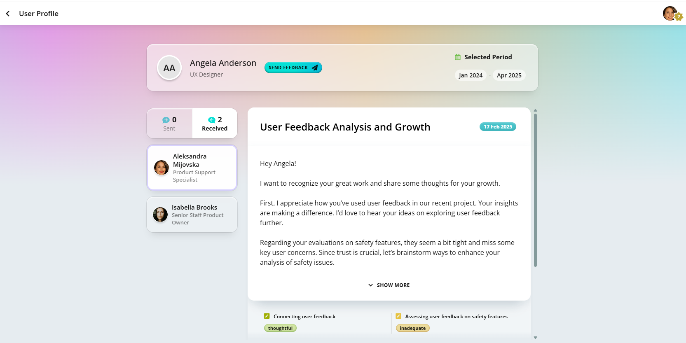Click the Sent speech bubble icon
Screen dimensions: 686x343
[166, 120]
